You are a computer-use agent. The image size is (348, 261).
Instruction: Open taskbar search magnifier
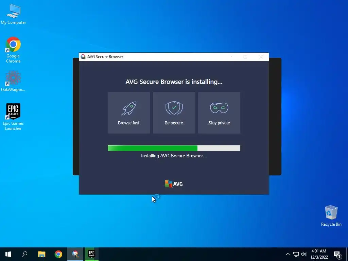[x=24, y=254]
